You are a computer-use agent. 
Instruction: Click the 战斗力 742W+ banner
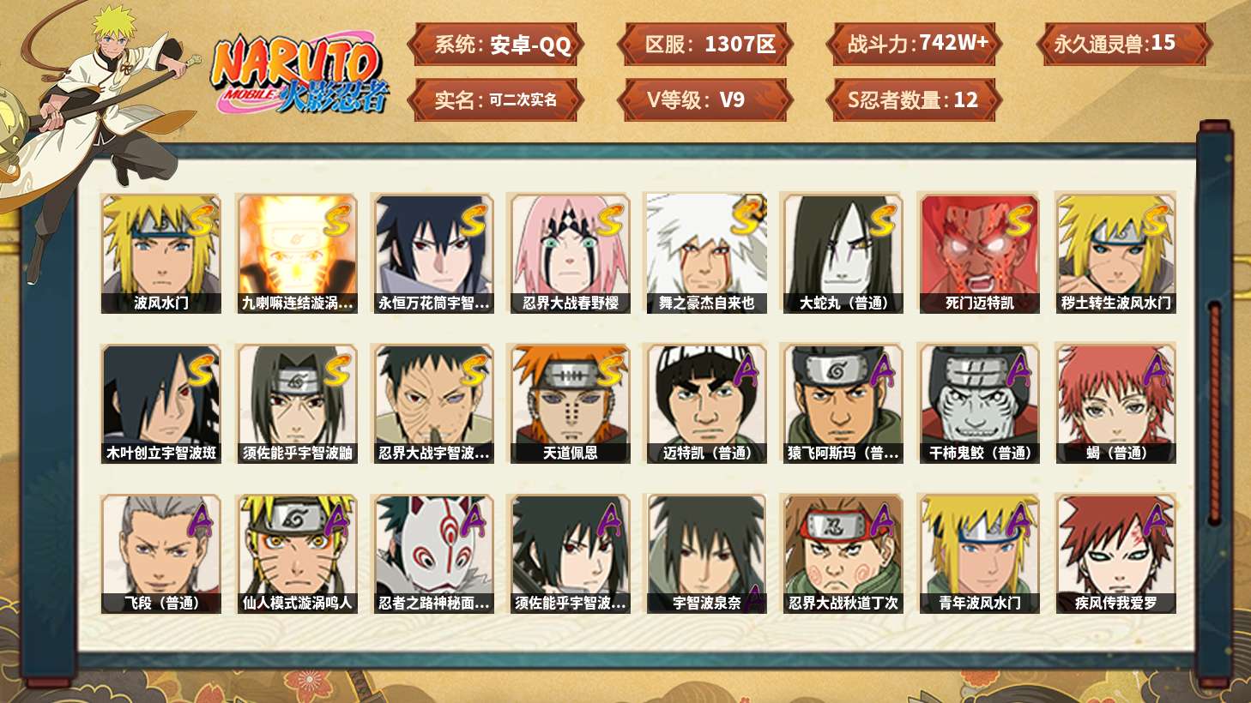click(914, 44)
